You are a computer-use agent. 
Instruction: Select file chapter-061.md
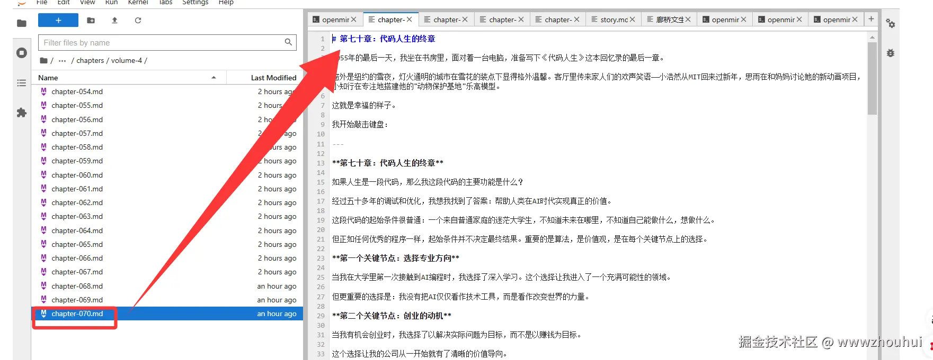(167, 189)
